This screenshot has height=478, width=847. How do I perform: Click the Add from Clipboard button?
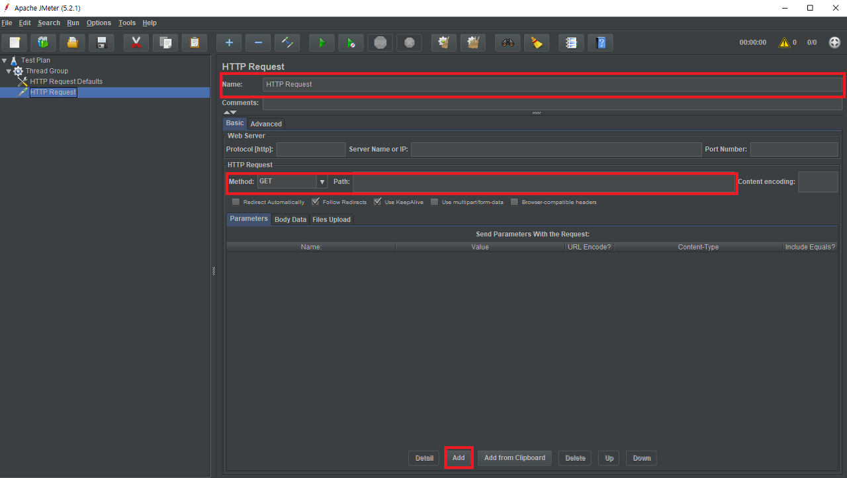click(x=515, y=457)
